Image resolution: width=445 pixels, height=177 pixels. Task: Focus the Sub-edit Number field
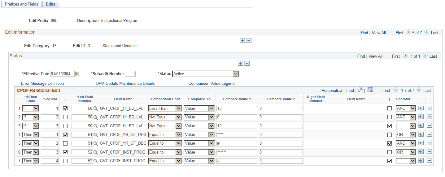130,74
